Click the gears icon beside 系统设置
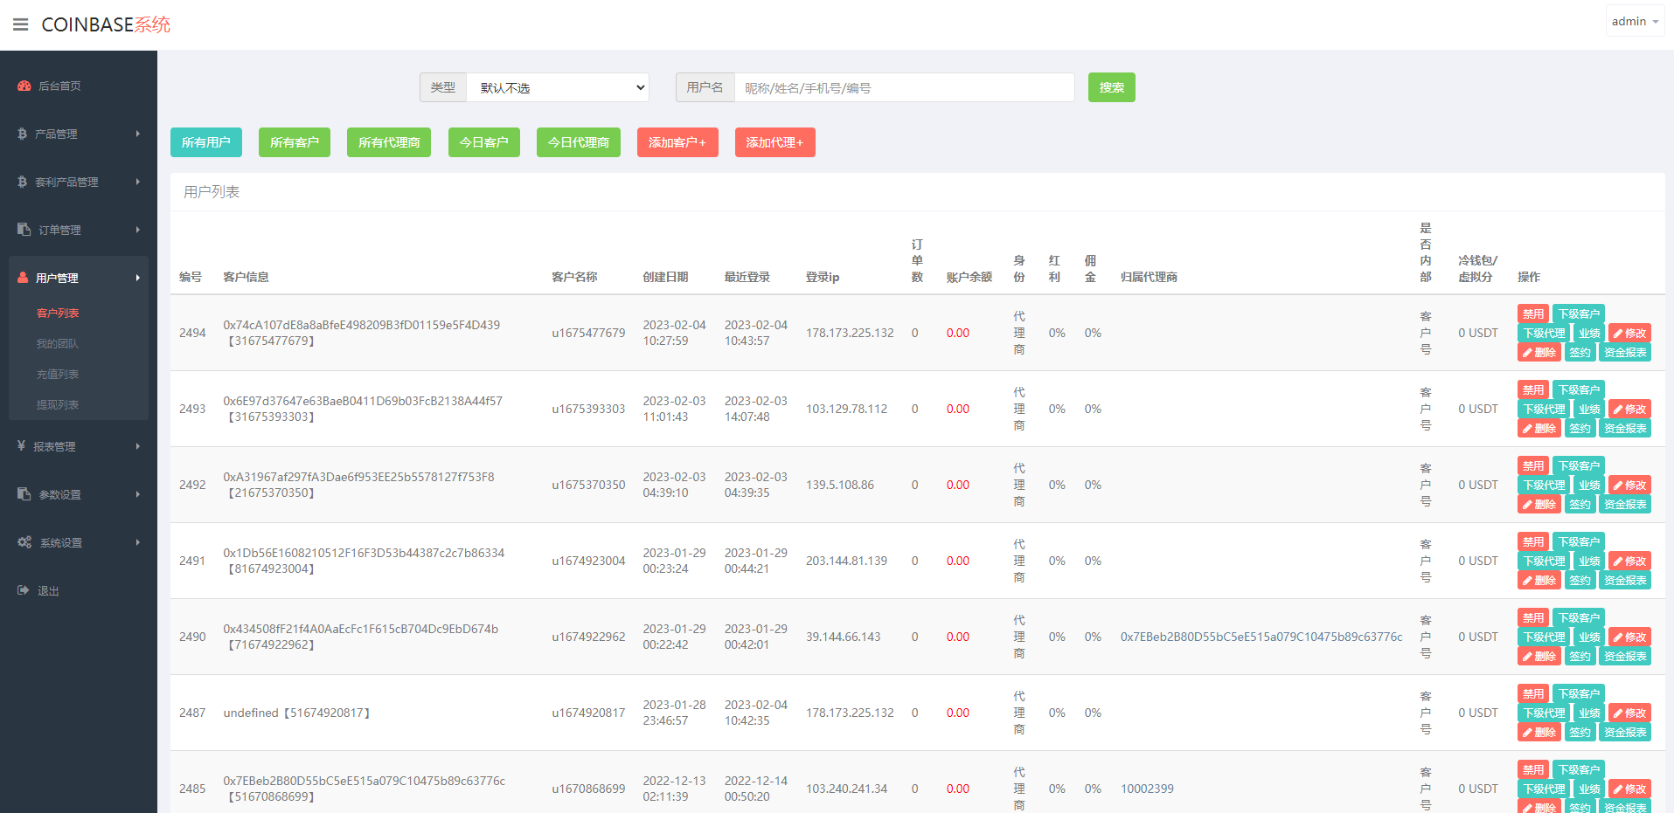Viewport: 1674px width, 813px height. click(24, 542)
